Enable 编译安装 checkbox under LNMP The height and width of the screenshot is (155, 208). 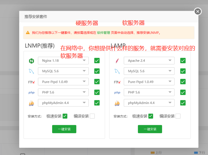[92, 116]
